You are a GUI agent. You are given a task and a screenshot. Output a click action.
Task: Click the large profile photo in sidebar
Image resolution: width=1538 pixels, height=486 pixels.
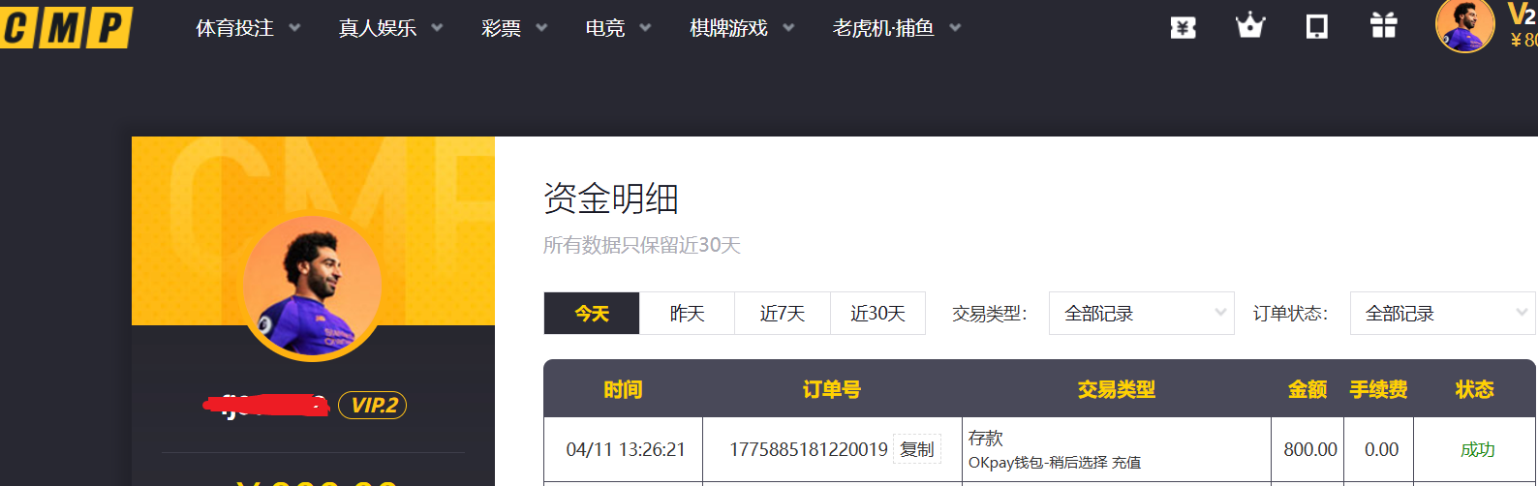(312, 289)
